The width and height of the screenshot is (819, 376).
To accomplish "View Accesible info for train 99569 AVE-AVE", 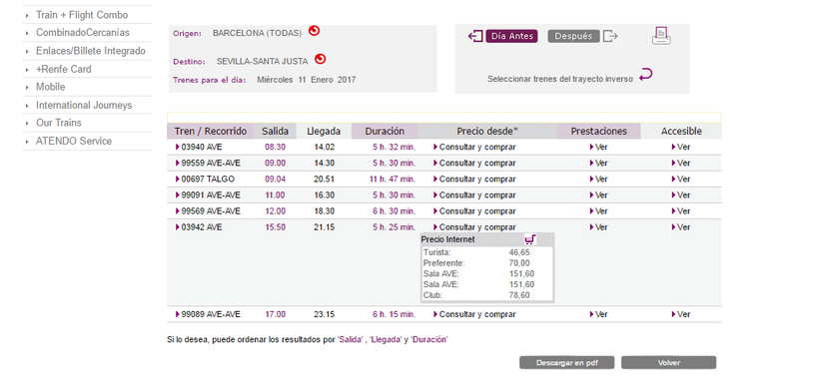I will [681, 211].
